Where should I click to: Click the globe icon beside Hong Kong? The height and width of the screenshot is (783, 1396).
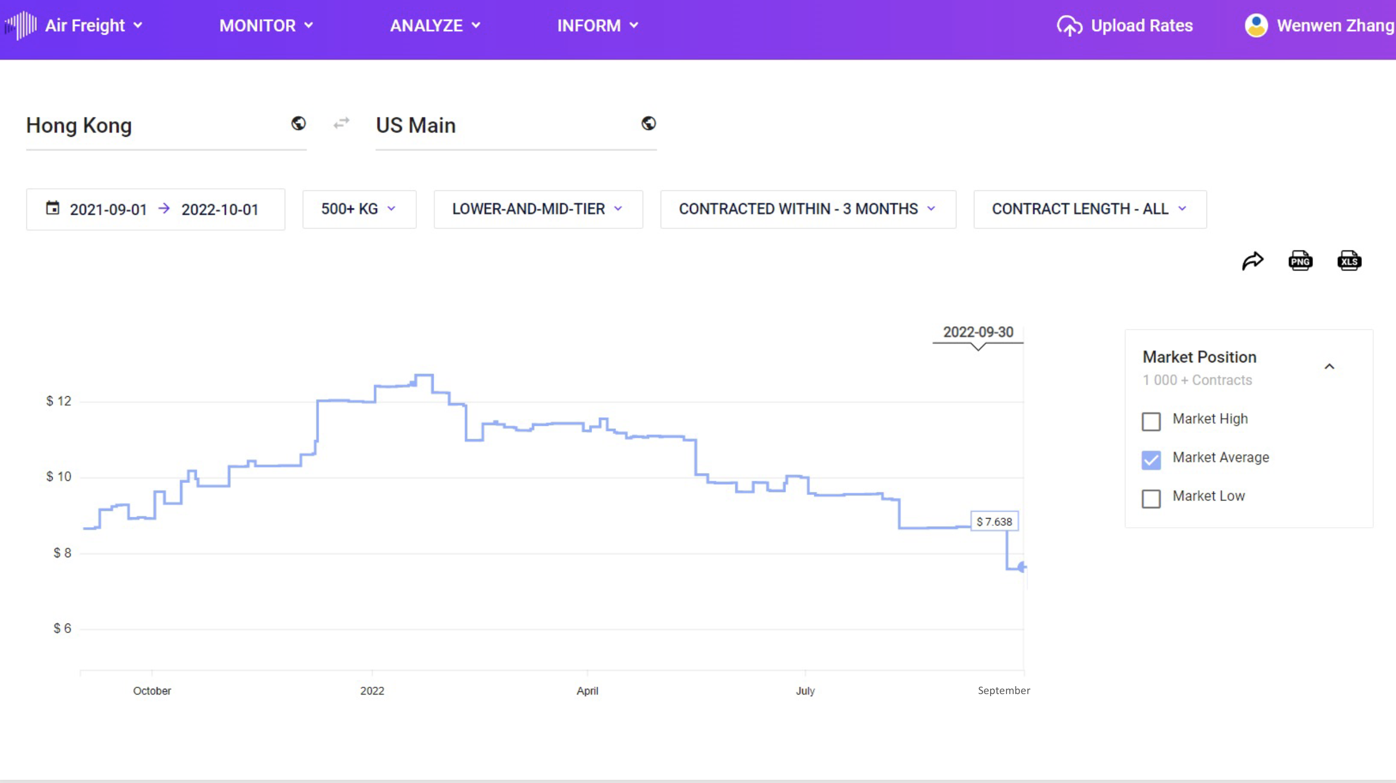pyautogui.click(x=298, y=124)
